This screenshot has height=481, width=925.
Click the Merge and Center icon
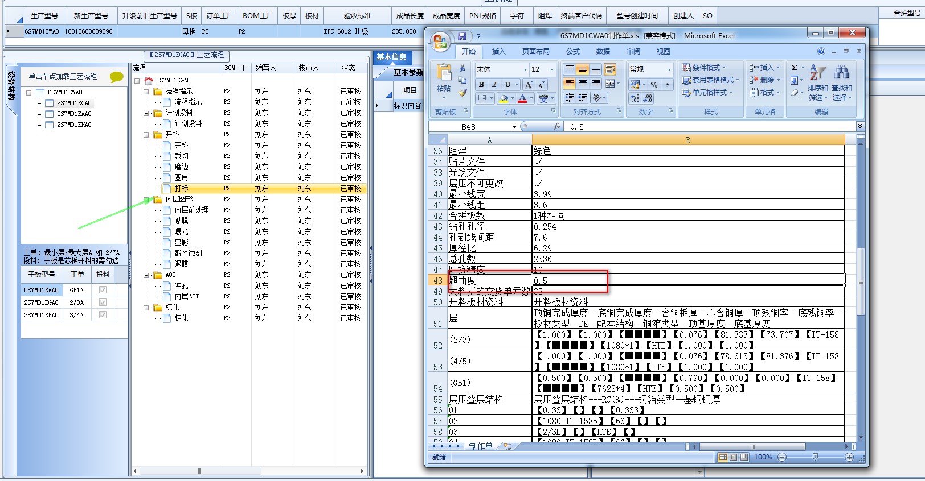(x=609, y=84)
